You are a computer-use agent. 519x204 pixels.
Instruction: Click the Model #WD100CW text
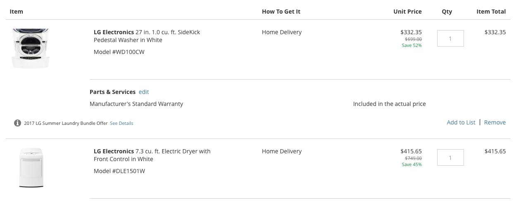point(119,52)
